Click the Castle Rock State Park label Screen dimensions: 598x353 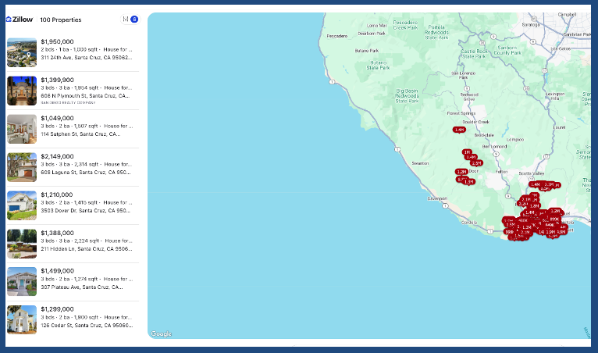474,54
